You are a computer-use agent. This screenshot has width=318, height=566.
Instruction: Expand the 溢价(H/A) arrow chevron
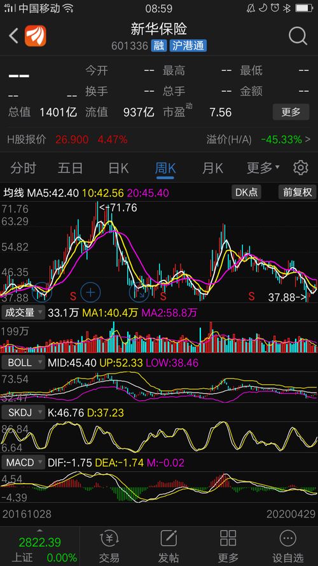click(x=308, y=139)
